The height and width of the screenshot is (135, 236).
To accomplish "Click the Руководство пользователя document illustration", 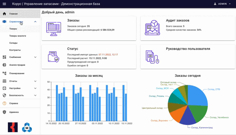I will 152,57.
